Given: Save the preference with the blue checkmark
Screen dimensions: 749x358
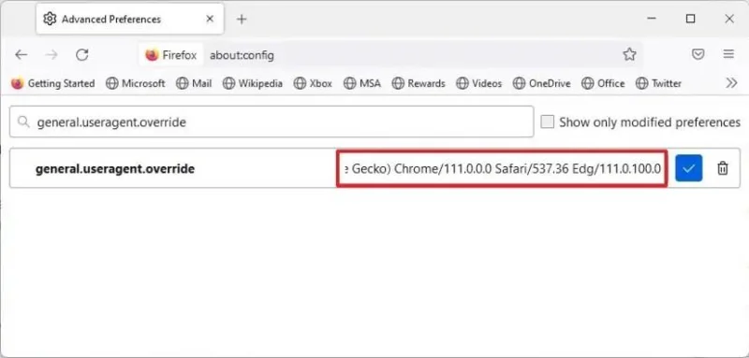Looking at the screenshot, I should [x=688, y=168].
